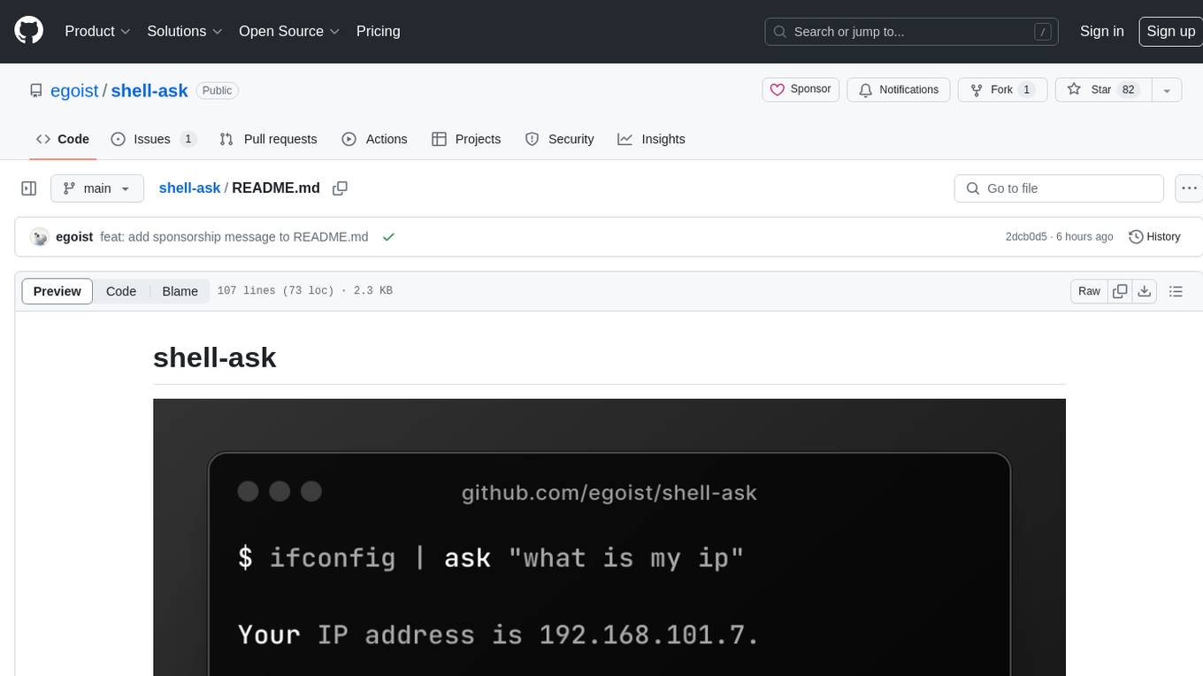
Task: Open the Pricing page
Action: pos(378,31)
